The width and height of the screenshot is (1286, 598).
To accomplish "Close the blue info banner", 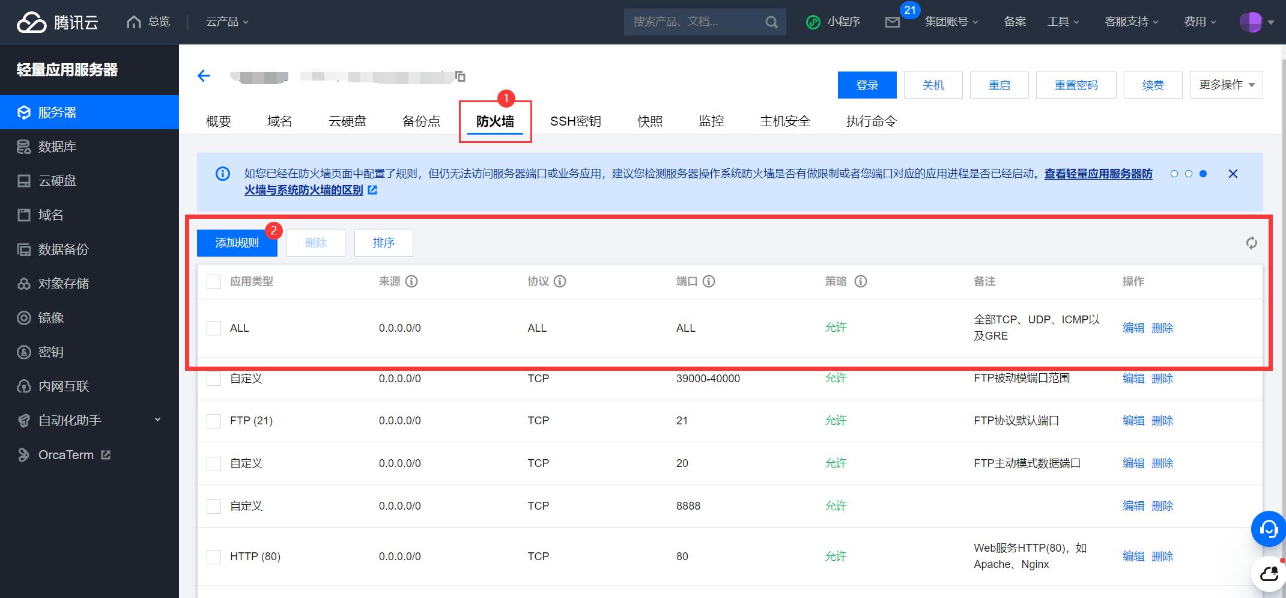I will (x=1233, y=174).
